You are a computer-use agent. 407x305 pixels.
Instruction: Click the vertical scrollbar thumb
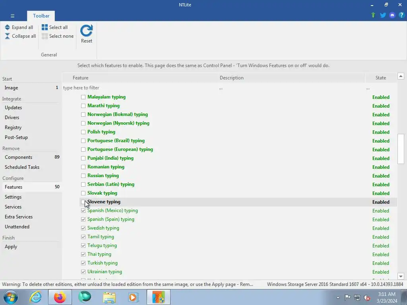point(401,149)
